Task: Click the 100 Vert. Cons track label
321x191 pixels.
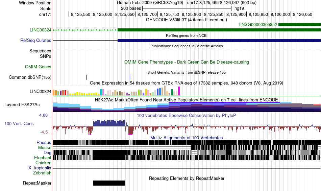Action: point(19,123)
